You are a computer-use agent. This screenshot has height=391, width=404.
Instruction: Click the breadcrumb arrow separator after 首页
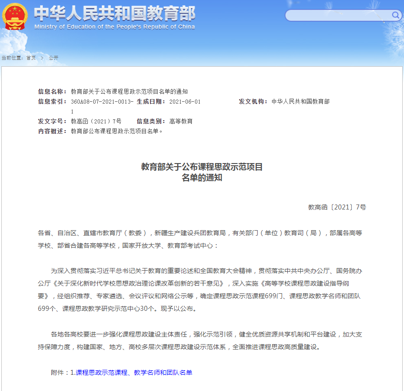[x=42, y=58]
